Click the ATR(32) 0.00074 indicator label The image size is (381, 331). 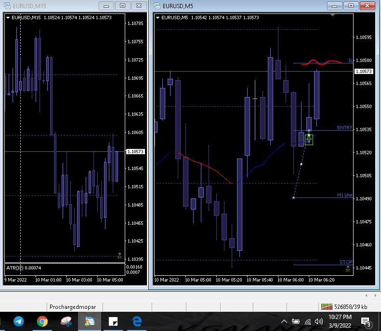tap(24, 268)
